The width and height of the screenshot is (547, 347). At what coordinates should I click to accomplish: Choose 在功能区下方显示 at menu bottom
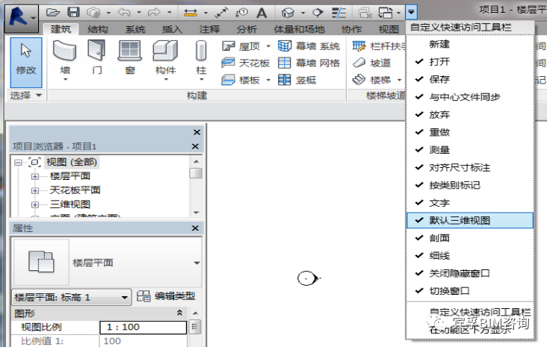point(469,330)
